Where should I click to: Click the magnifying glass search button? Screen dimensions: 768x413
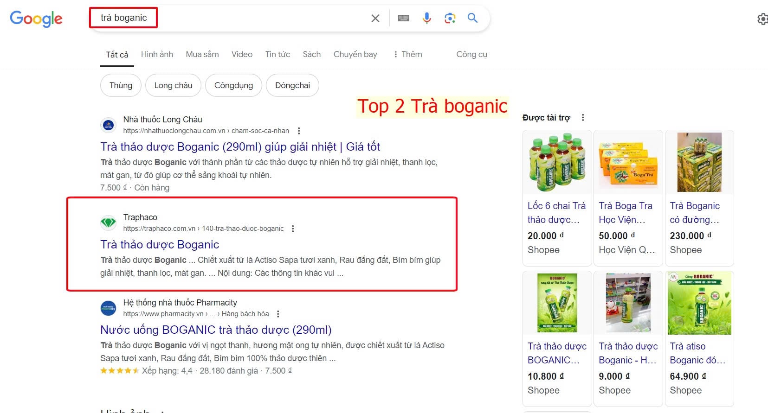[x=472, y=18]
